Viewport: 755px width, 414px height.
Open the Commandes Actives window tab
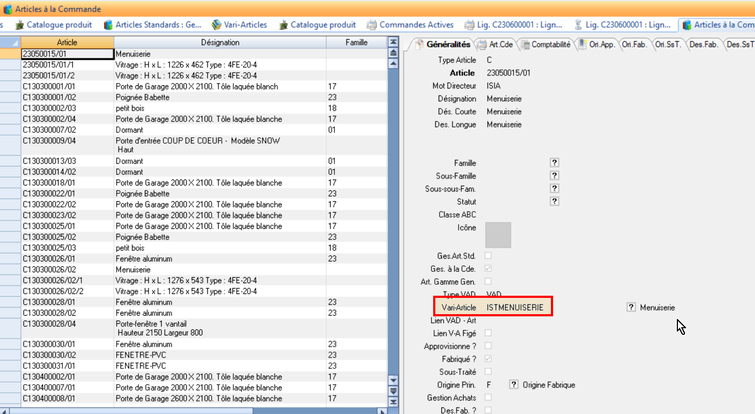point(410,24)
